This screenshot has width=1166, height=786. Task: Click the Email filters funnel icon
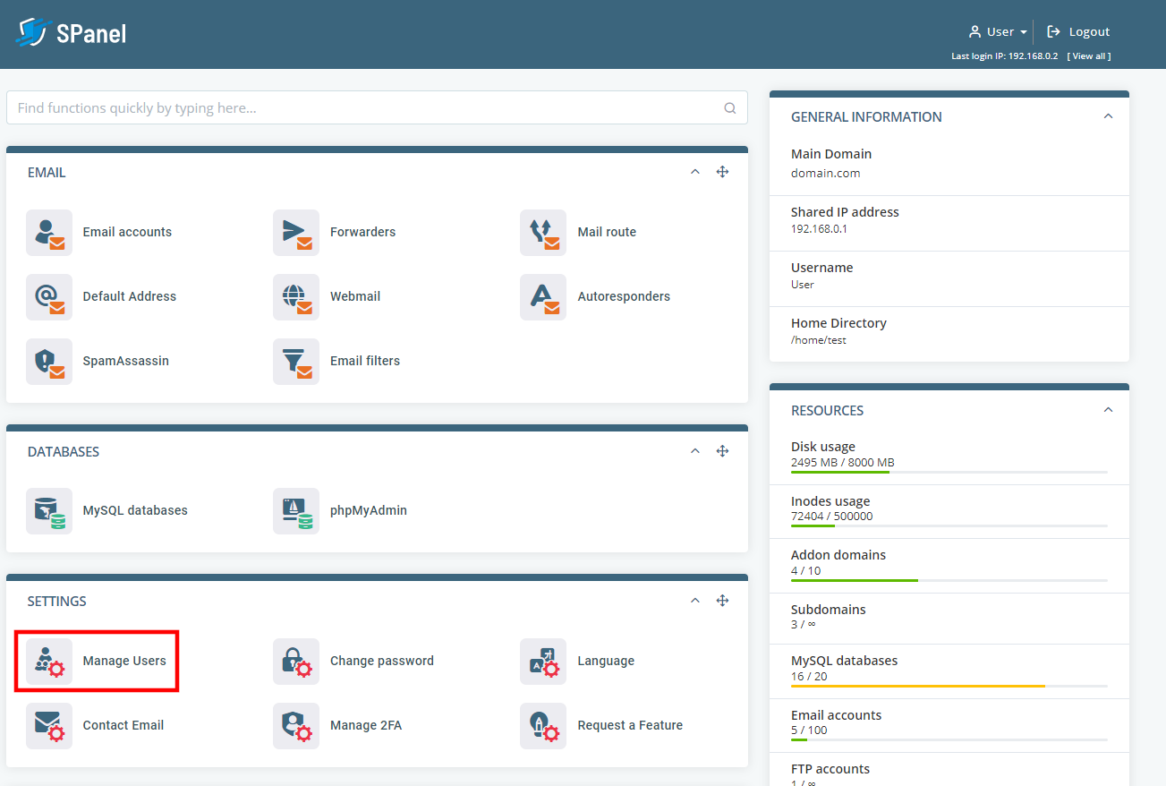coord(296,362)
